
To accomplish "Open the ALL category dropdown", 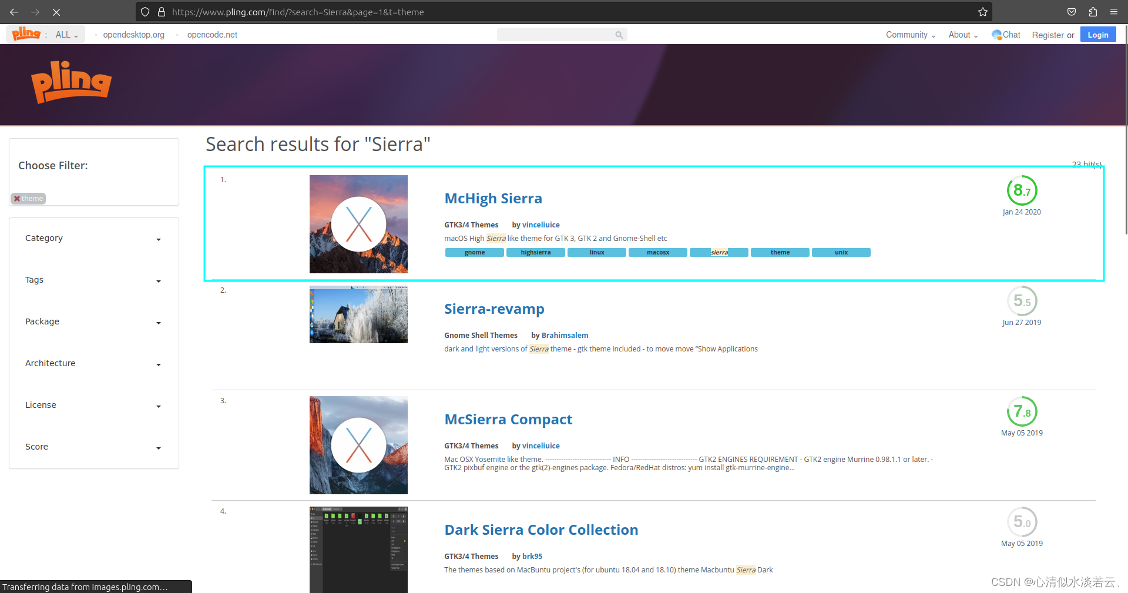I will pyautogui.click(x=66, y=35).
